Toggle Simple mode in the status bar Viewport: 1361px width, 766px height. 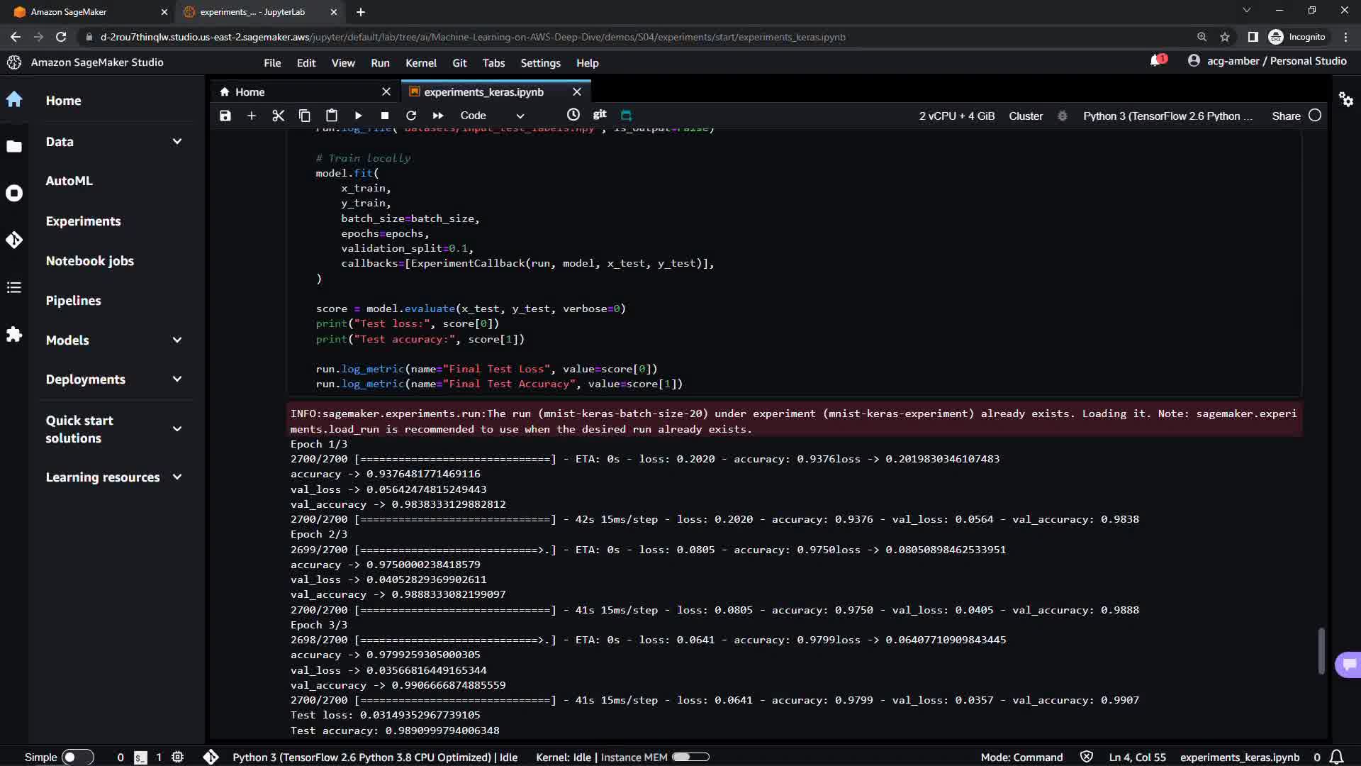click(x=77, y=757)
